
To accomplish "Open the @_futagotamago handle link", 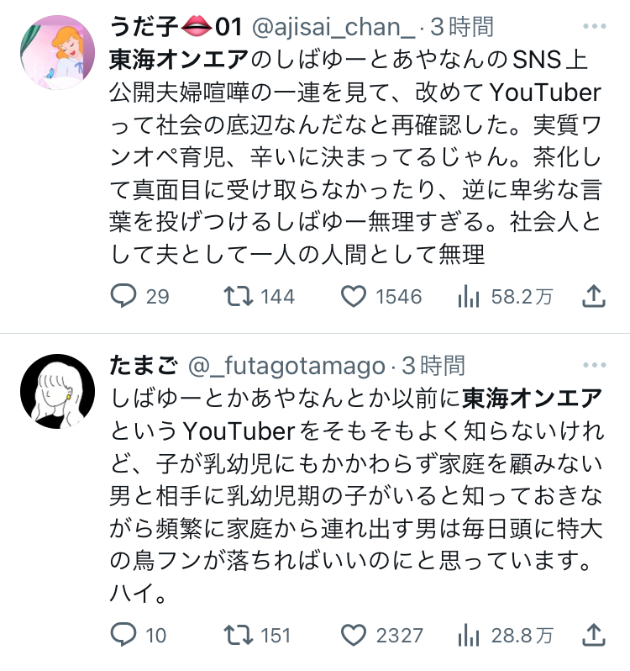I will pos(286,366).
